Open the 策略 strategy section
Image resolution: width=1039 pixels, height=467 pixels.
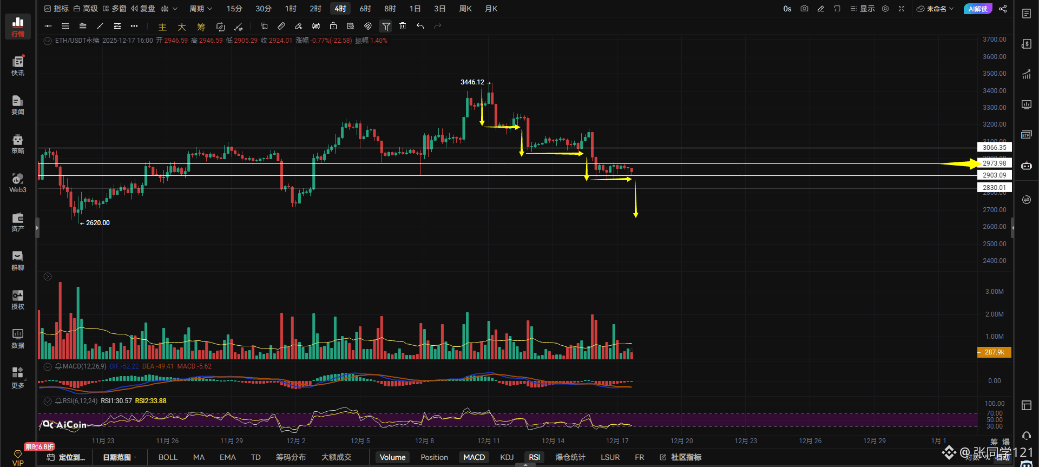18,143
